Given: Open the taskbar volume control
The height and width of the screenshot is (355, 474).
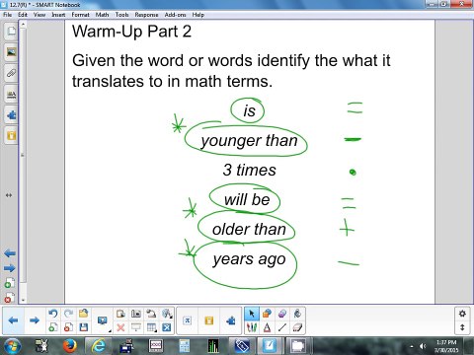Looking at the screenshot, I should (x=423, y=346).
